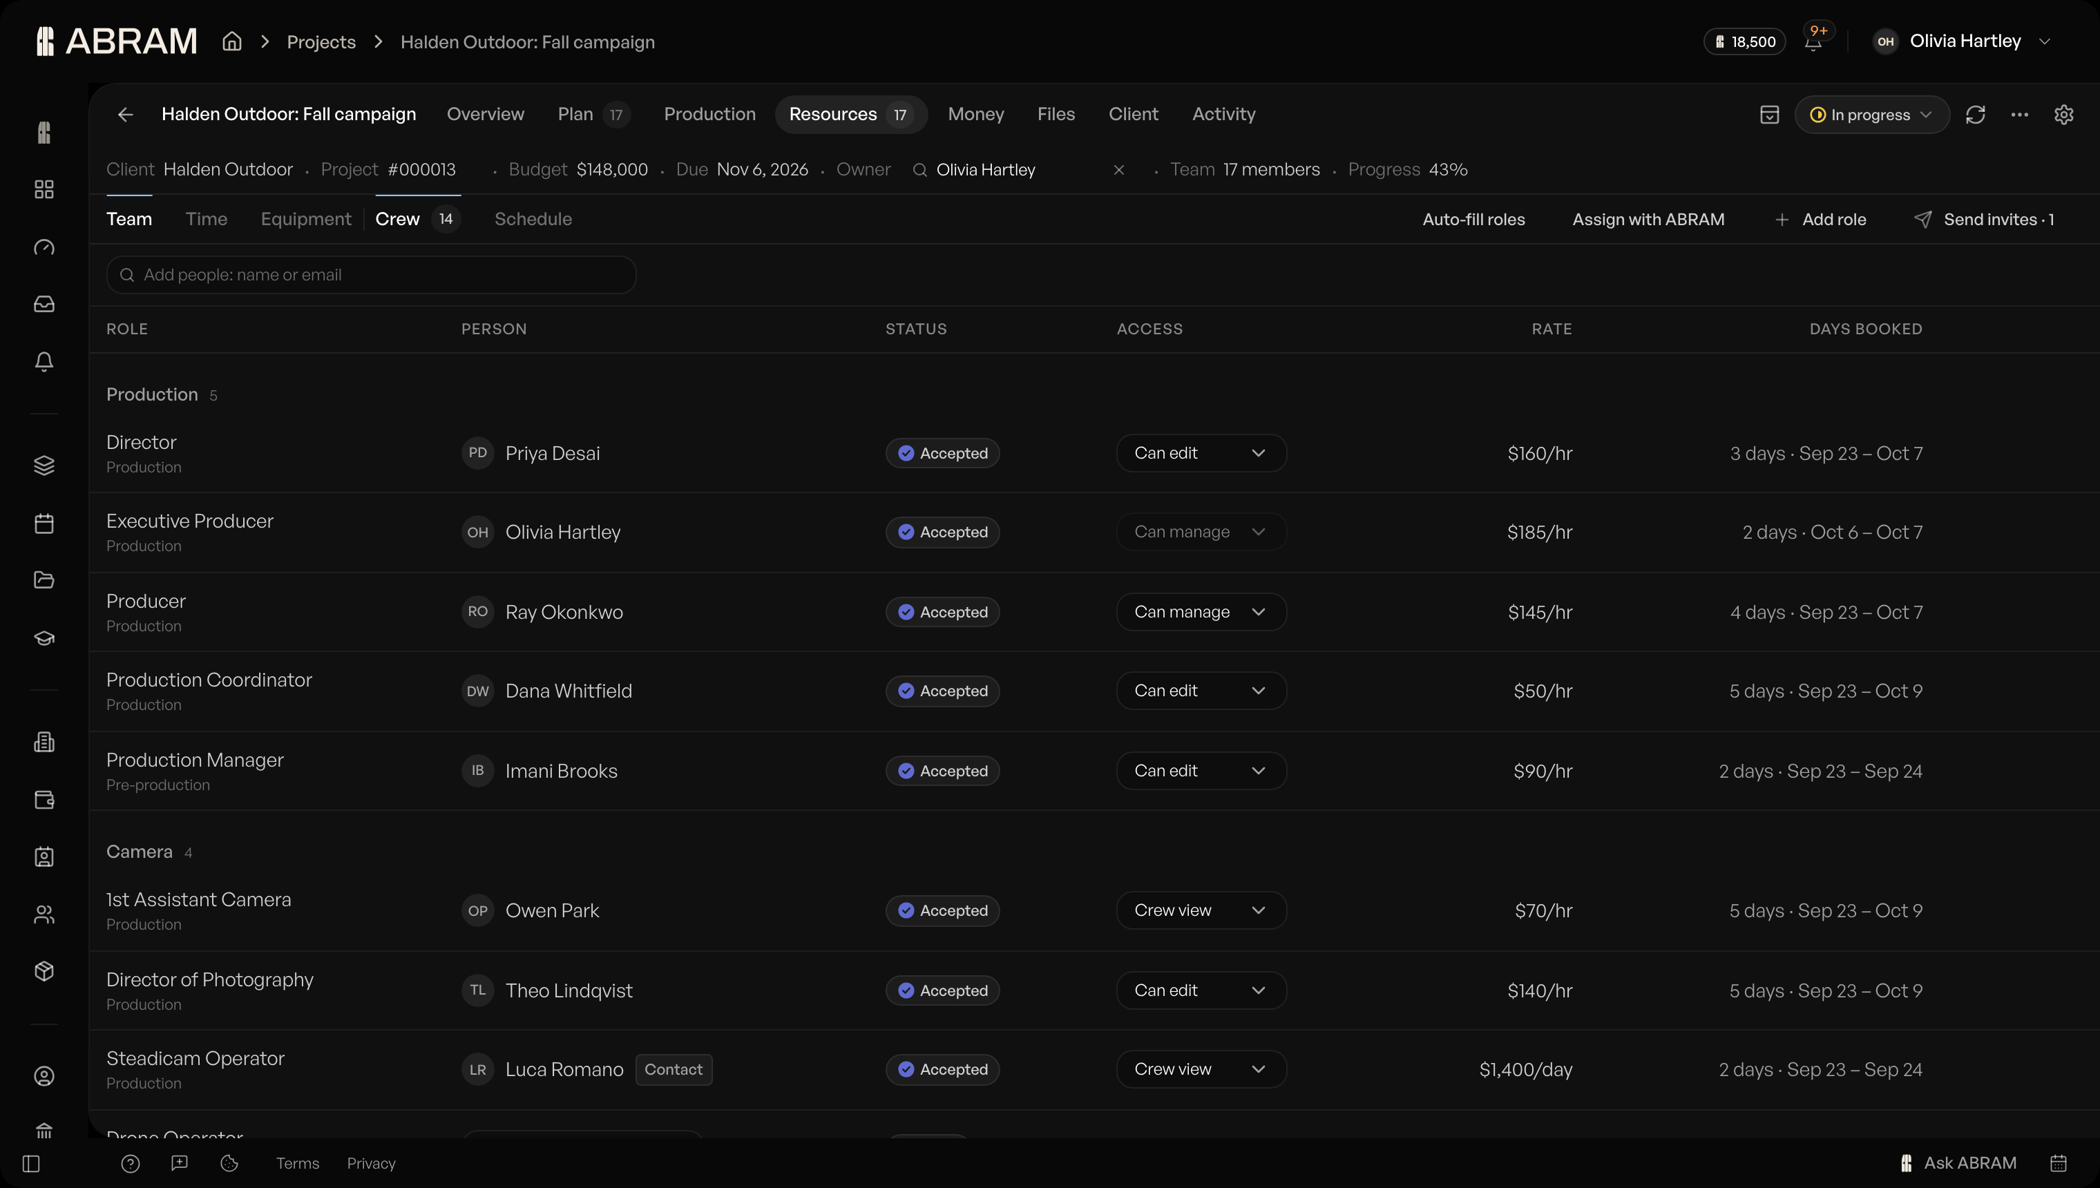Click the graduation cap icon in sidebar

(44, 638)
